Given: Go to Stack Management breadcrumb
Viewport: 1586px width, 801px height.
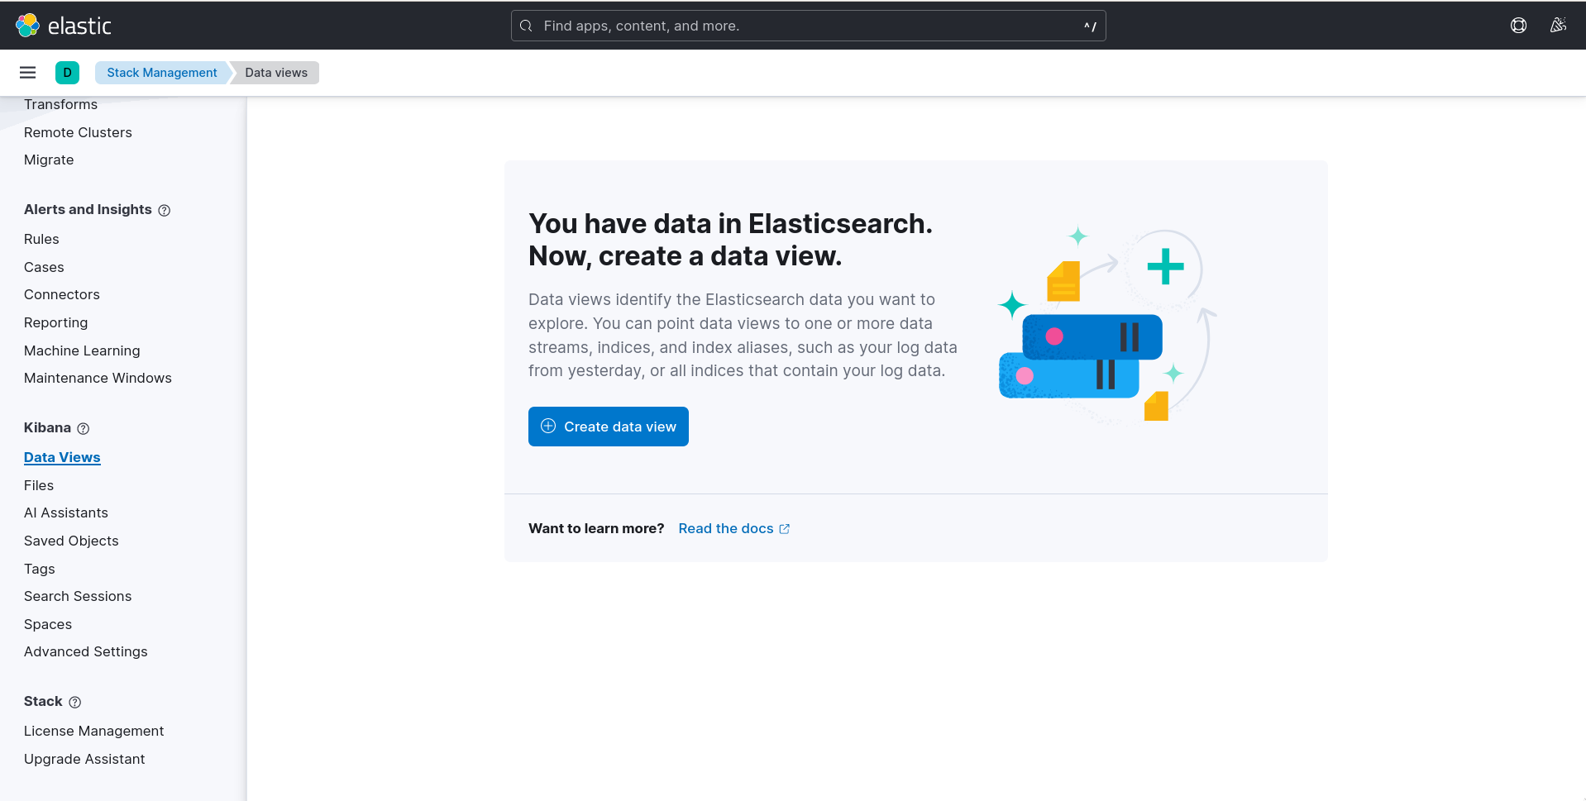Looking at the screenshot, I should point(162,73).
